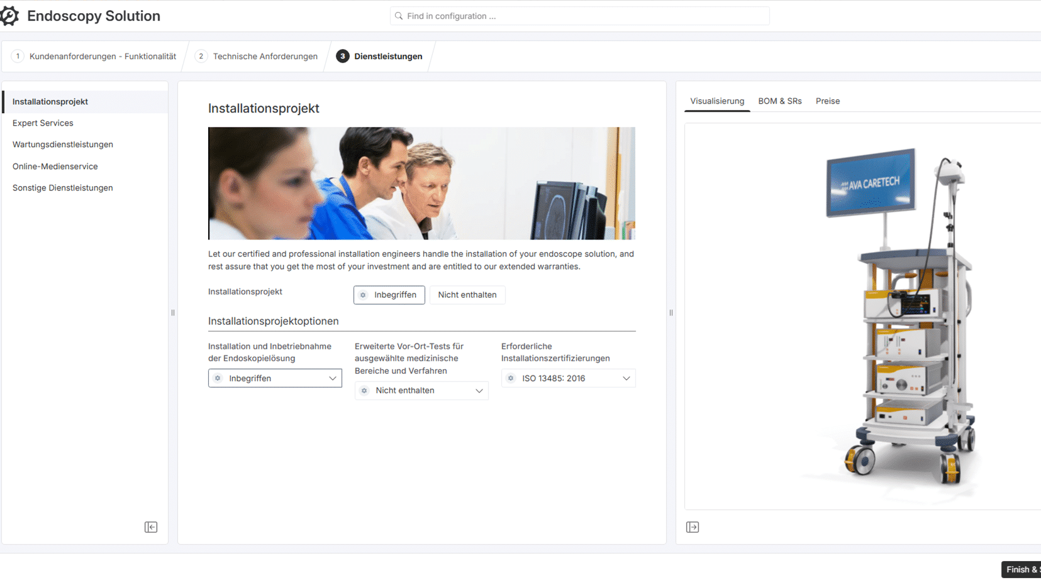1041x585 pixels.
Task: Go to Technische Anforderungen step
Action: click(265, 57)
